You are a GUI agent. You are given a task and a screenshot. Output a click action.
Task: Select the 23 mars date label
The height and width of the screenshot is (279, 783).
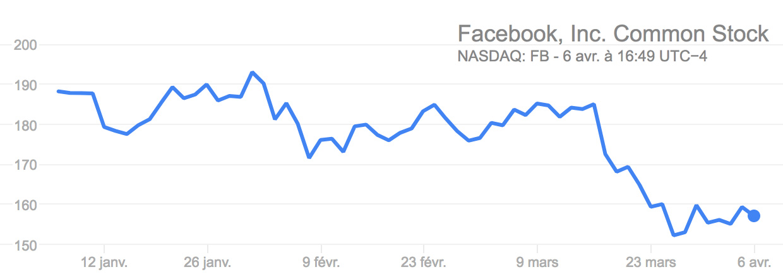pos(650,261)
